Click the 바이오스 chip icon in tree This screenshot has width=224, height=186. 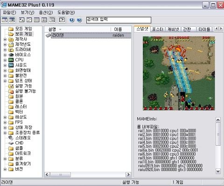tap(11, 55)
